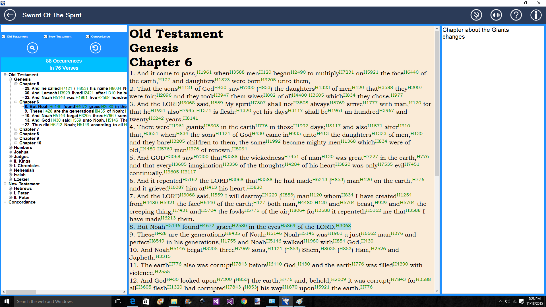Click the globe icon in header
This screenshot has height=307, width=546.
(476, 15)
